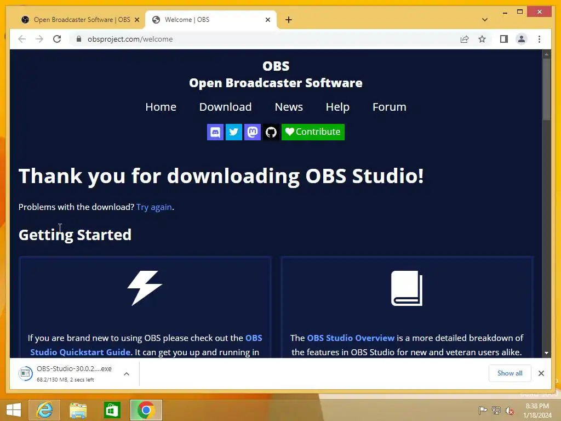Open the Download nav link
The height and width of the screenshot is (421, 561).
point(225,107)
